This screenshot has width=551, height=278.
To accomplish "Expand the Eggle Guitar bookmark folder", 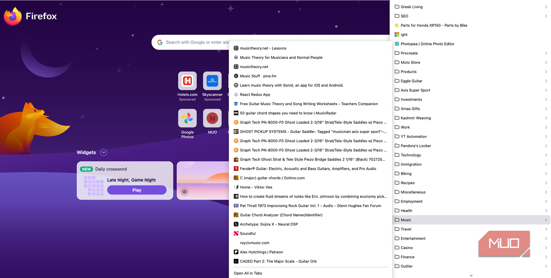I will pos(471,81).
